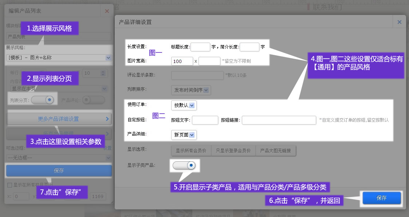The image size is (409, 217).
Task: Click 保存 in the 产品详细设置 dialog
Action: click(x=381, y=198)
